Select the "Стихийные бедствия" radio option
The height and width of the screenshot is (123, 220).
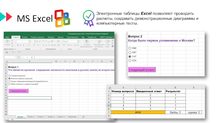click(x=9, y=76)
